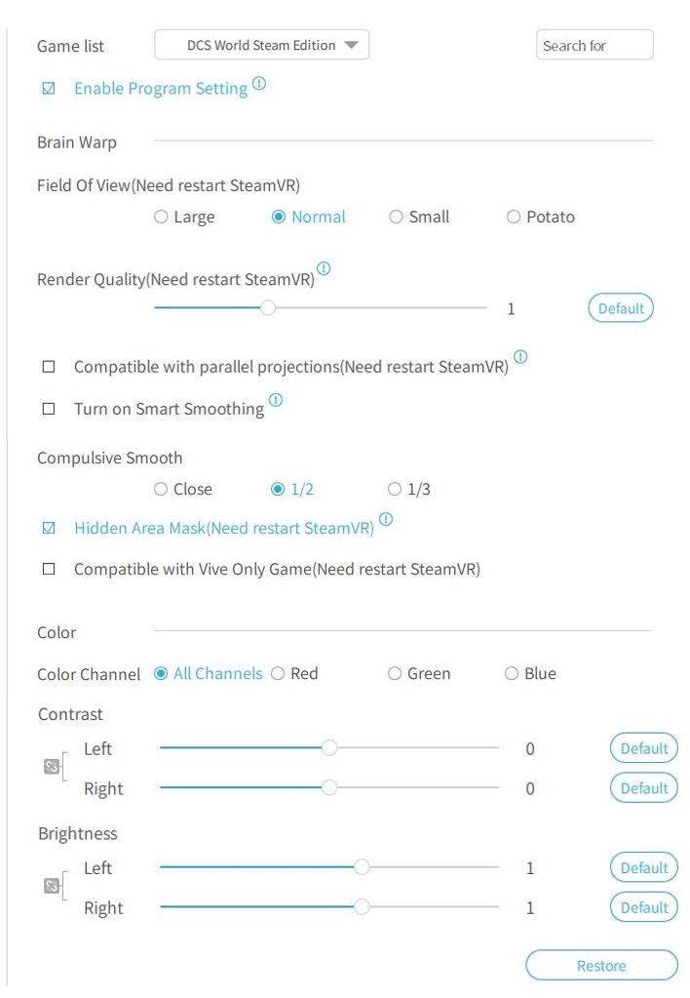Enable Compatible with parallel projections
The width and height of the screenshot is (690, 998).
pyautogui.click(x=49, y=367)
